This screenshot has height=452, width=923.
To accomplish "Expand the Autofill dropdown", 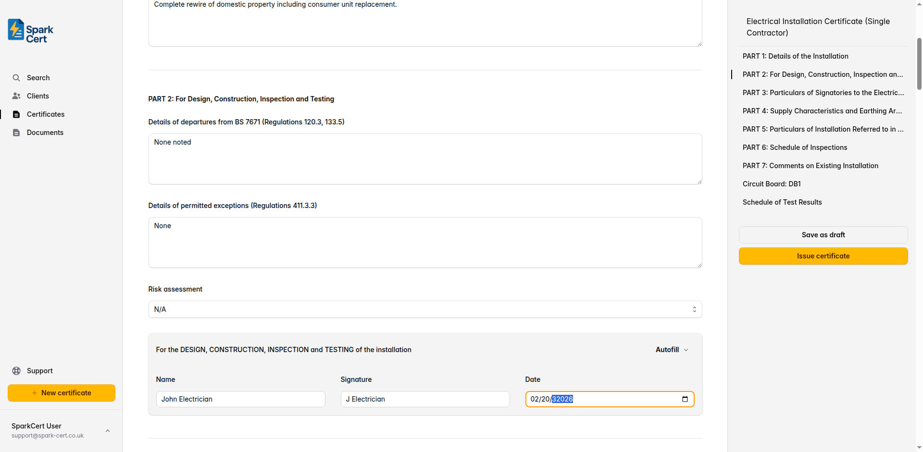I will tap(671, 349).
